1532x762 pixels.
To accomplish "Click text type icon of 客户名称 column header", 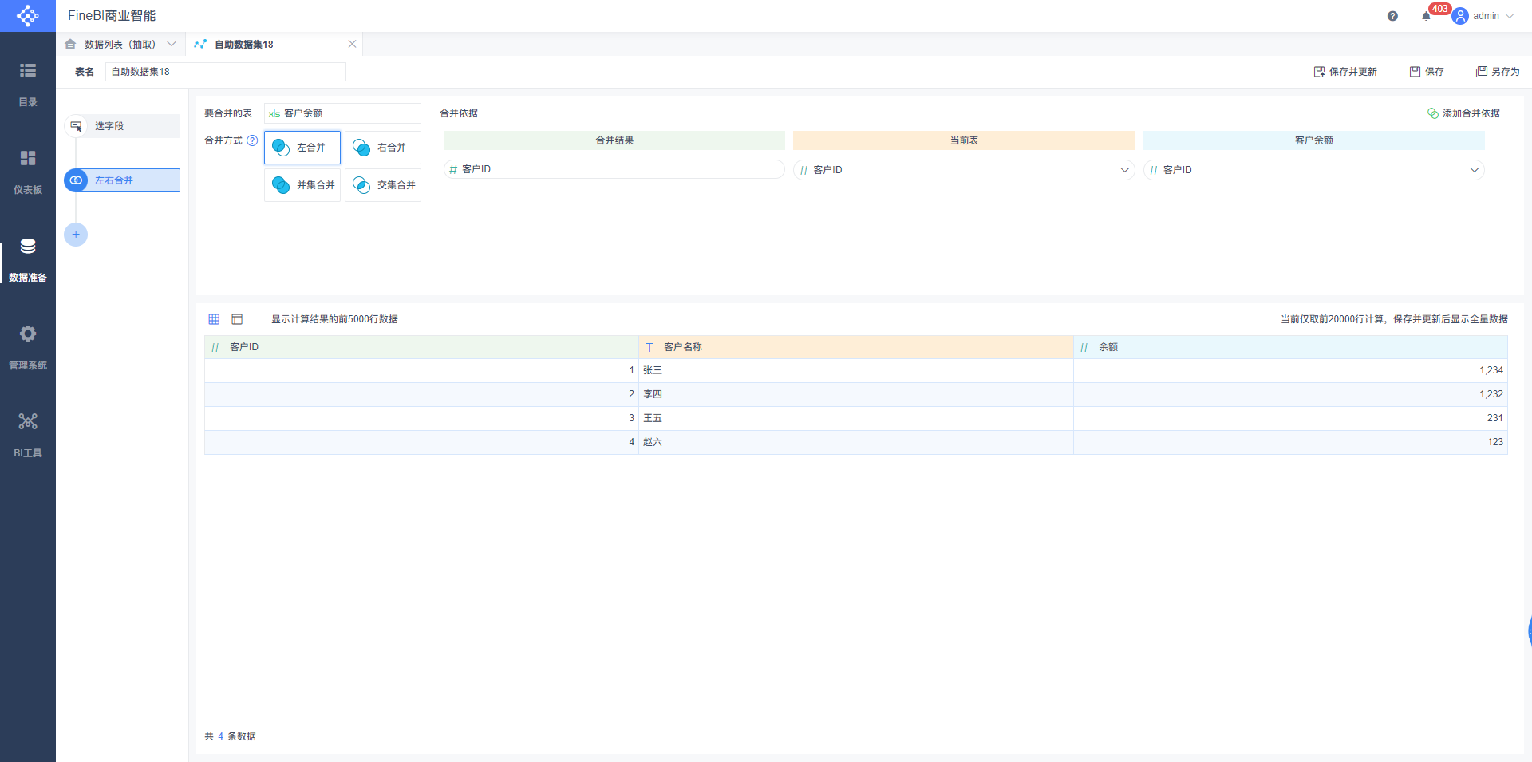I will click(x=649, y=347).
